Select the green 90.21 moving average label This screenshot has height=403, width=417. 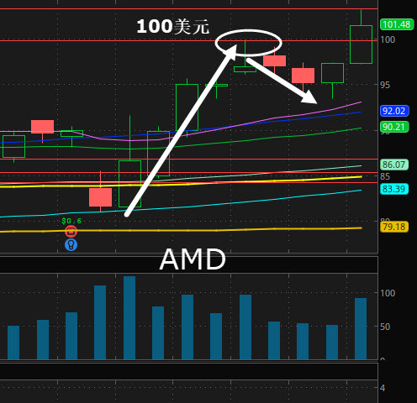(394, 127)
